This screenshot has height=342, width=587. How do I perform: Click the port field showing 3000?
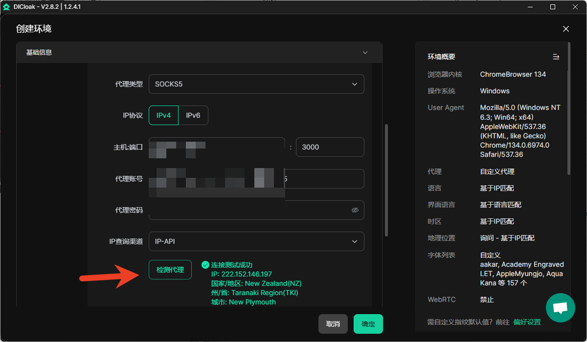[x=330, y=147]
